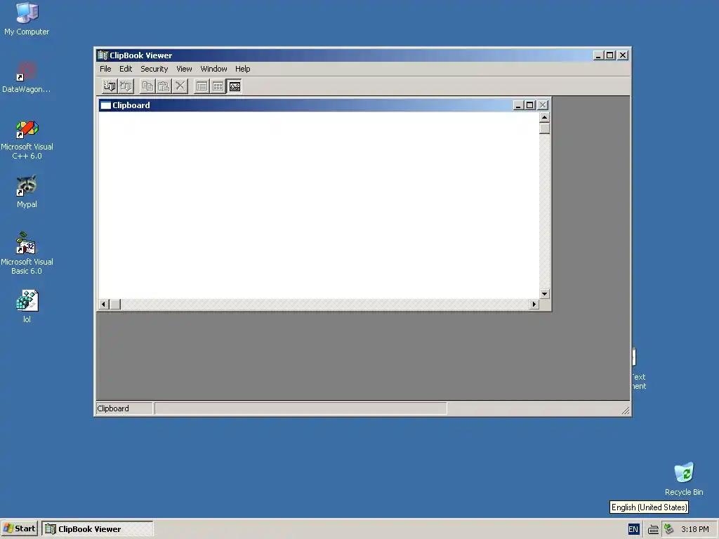Open the View menu
Viewport: 719px width, 539px height.
pyautogui.click(x=184, y=69)
